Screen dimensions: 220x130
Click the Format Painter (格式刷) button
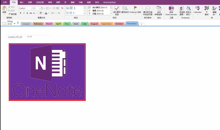(x=12, y=14)
